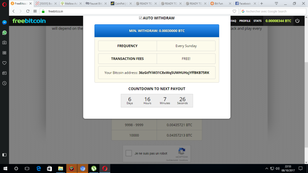Switch to the CoinPot tab

(122, 4)
